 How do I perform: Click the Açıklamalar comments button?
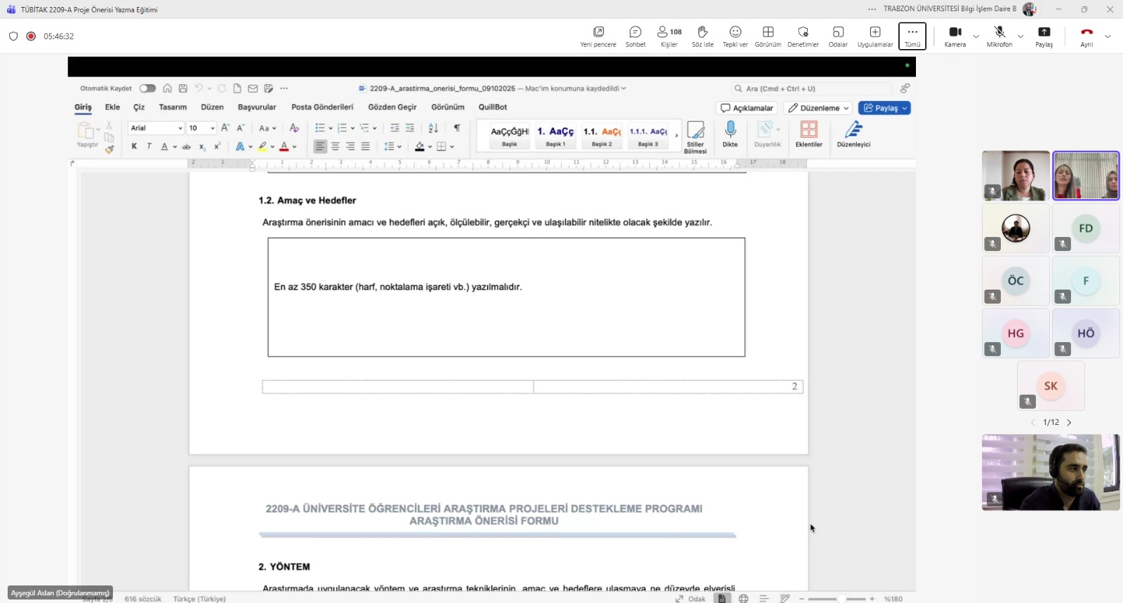pos(747,108)
